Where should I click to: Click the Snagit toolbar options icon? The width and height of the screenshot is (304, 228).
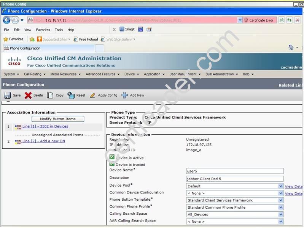149,29
